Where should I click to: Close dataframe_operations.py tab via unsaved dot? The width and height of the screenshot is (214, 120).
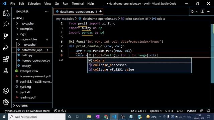click(x=101, y=12)
